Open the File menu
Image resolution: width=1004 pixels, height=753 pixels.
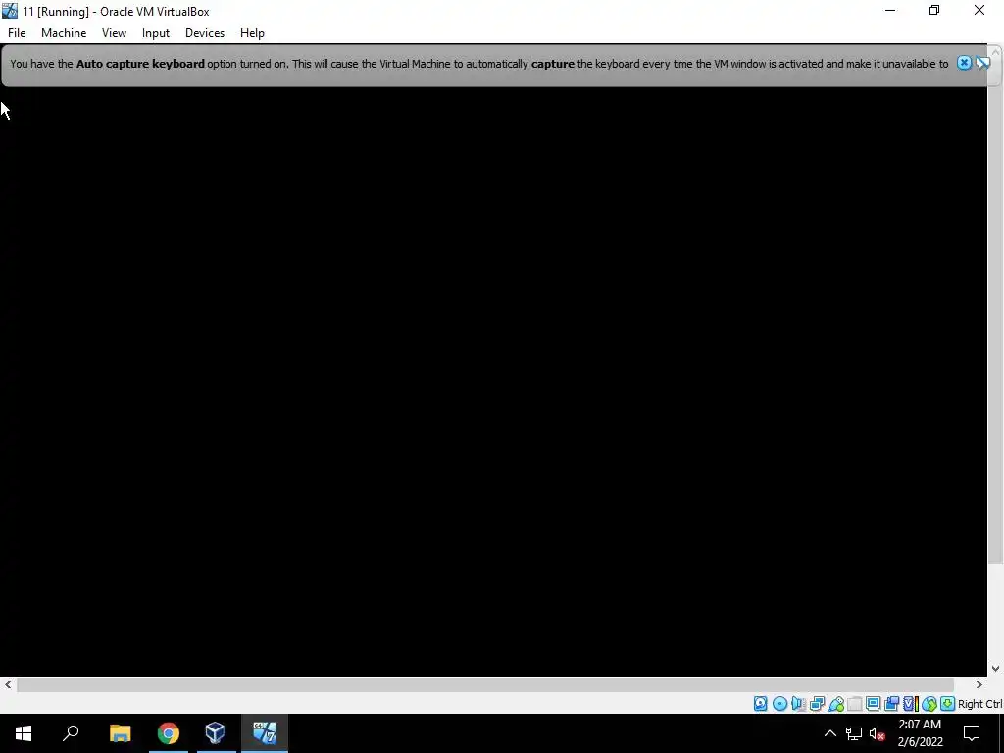(x=17, y=33)
